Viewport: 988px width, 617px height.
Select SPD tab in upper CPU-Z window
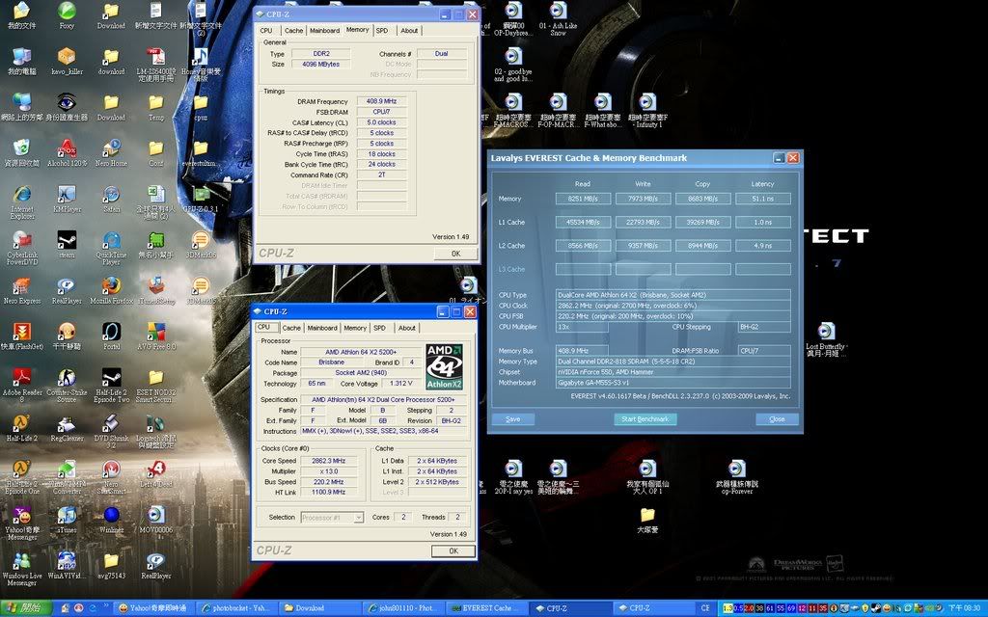click(x=382, y=30)
